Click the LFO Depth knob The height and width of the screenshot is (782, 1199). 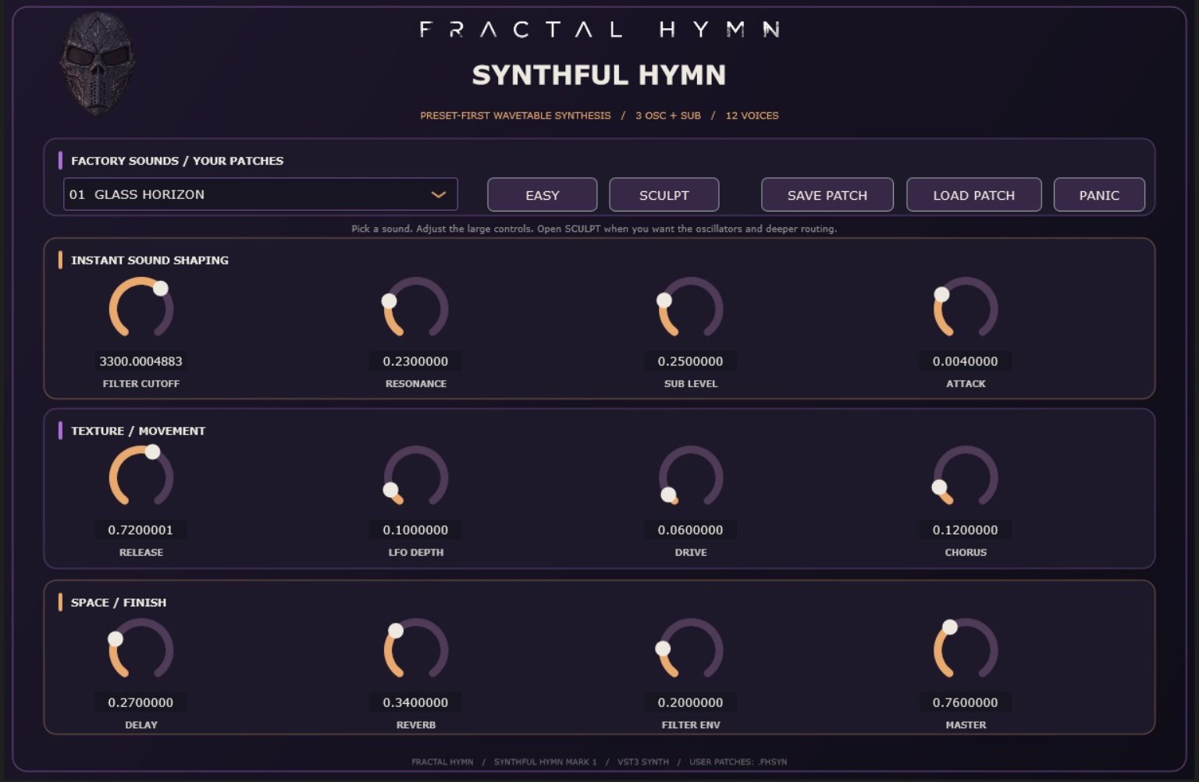tap(416, 477)
